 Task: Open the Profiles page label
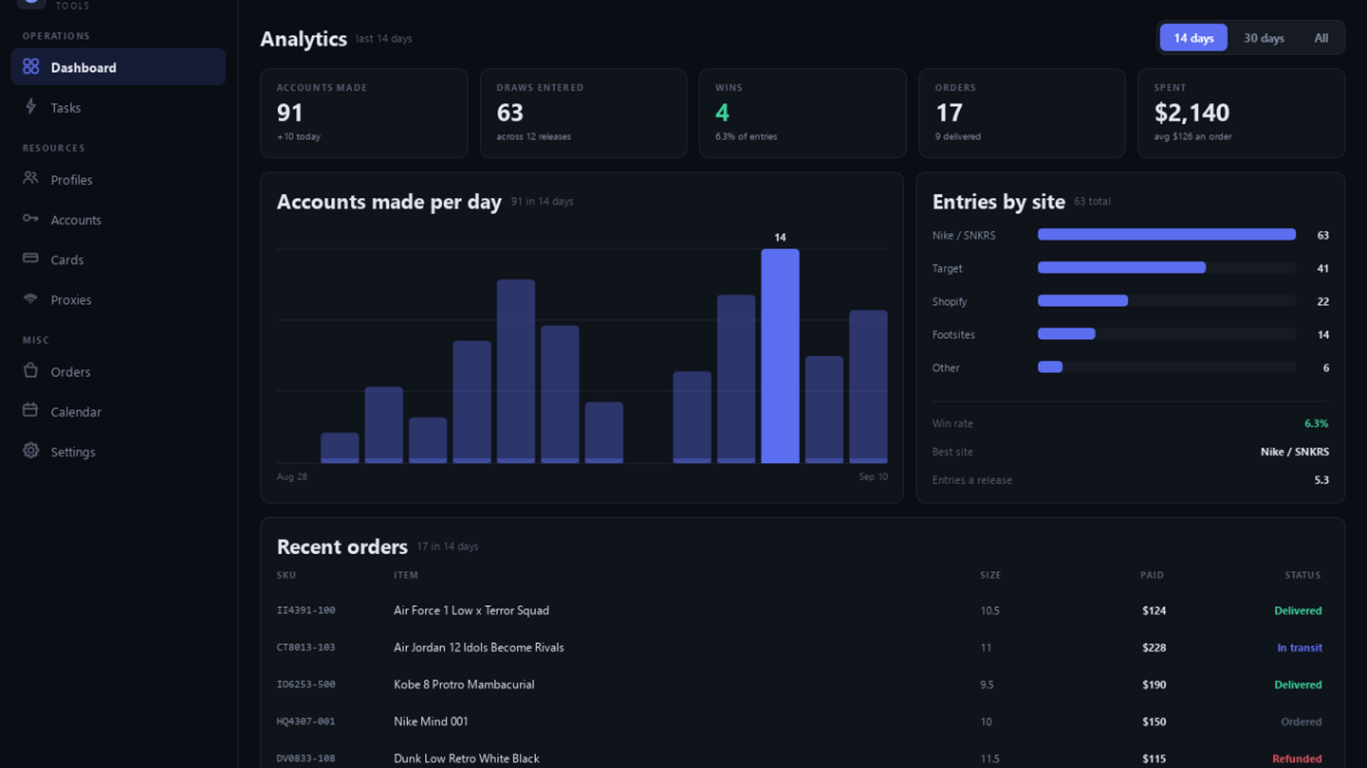[x=72, y=180]
